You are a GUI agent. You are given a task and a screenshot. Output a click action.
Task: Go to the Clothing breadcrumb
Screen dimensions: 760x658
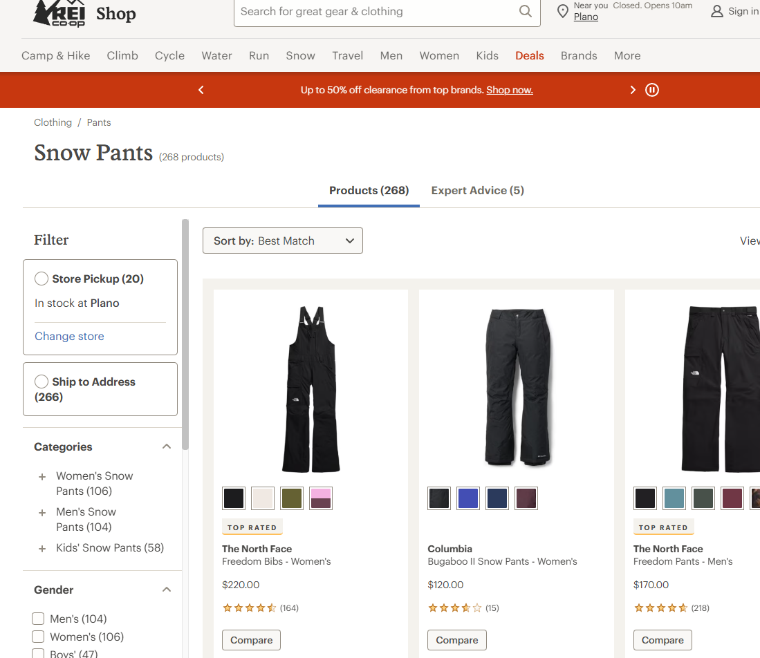click(53, 122)
